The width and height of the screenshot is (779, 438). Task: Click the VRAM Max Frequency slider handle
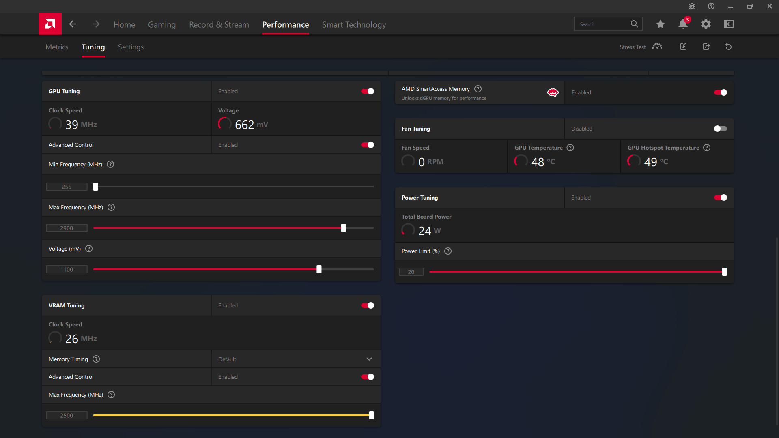[372, 415]
